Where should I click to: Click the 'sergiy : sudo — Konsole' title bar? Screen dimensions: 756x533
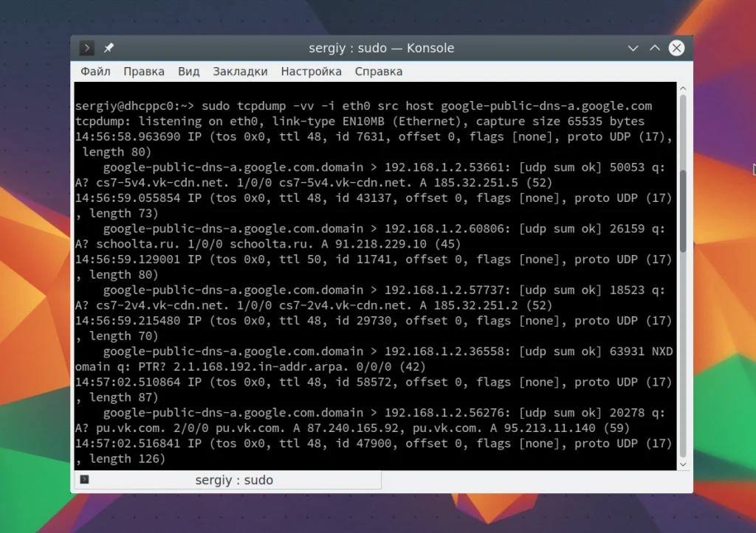[x=382, y=48]
